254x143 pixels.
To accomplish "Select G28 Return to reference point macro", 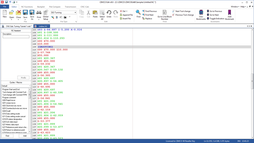I will [13, 130].
